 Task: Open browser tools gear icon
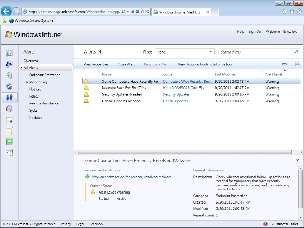click(300, 12)
